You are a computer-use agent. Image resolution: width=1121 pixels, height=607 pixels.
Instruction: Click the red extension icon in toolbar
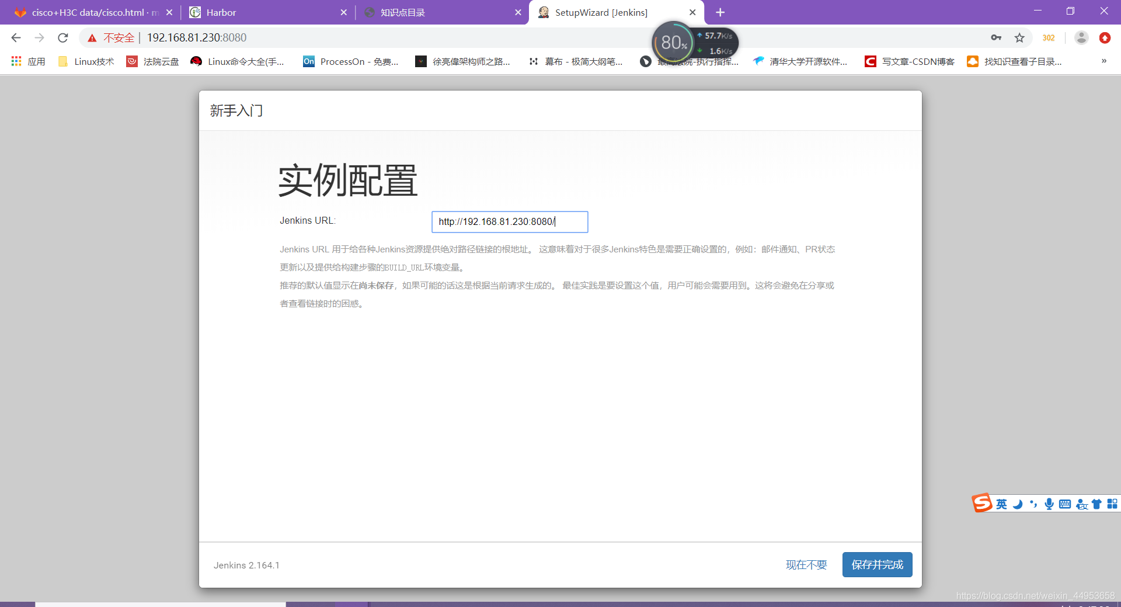click(x=1105, y=38)
